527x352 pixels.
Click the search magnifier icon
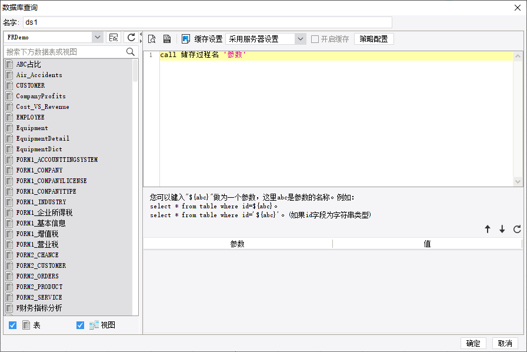(131, 52)
